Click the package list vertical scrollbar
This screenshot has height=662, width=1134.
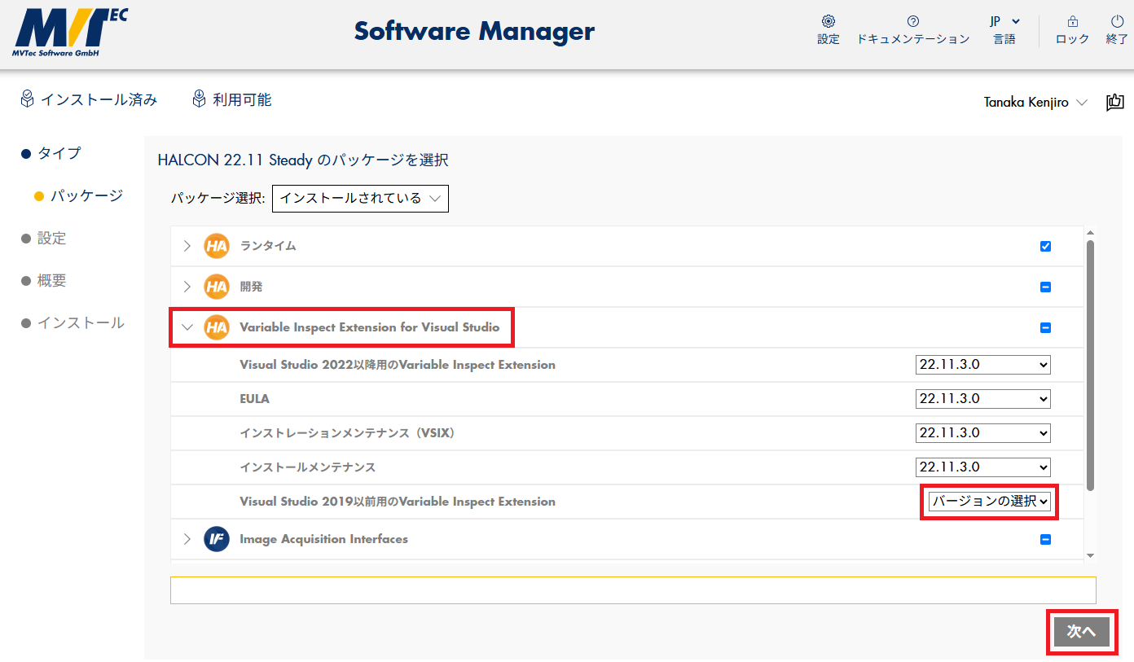coord(1090,366)
